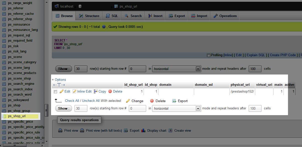Click the help icon beside row total
Viewport: 302px width, 147px height.
[104, 27]
